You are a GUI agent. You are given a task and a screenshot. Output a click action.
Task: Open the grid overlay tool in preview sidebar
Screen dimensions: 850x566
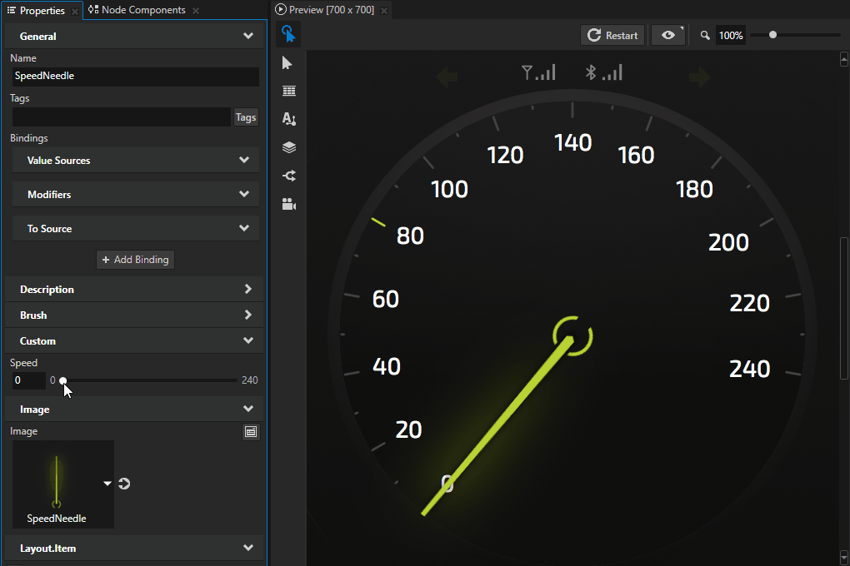click(288, 90)
